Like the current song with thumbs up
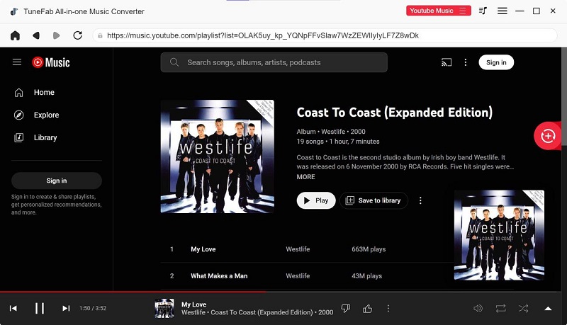Screen dimensions: 567x325 pos(367,309)
